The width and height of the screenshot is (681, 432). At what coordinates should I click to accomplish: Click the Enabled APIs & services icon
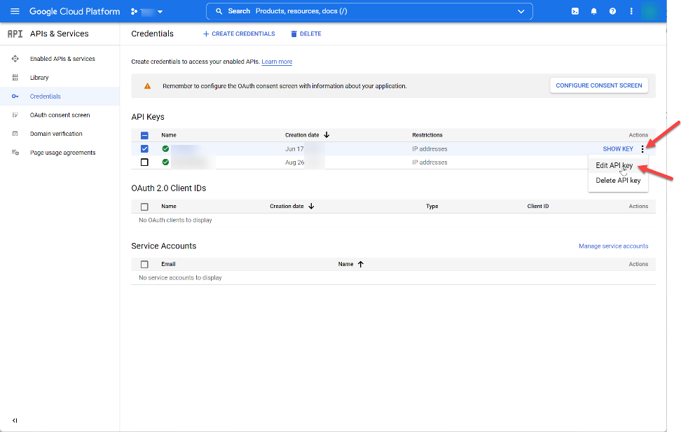coord(15,59)
